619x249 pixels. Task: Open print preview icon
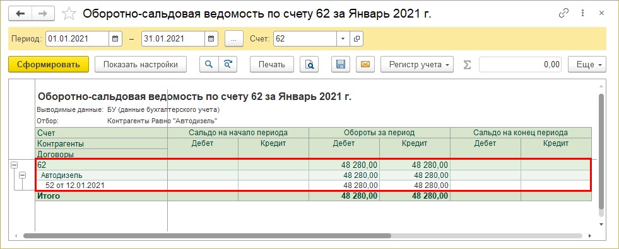click(309, 65)
